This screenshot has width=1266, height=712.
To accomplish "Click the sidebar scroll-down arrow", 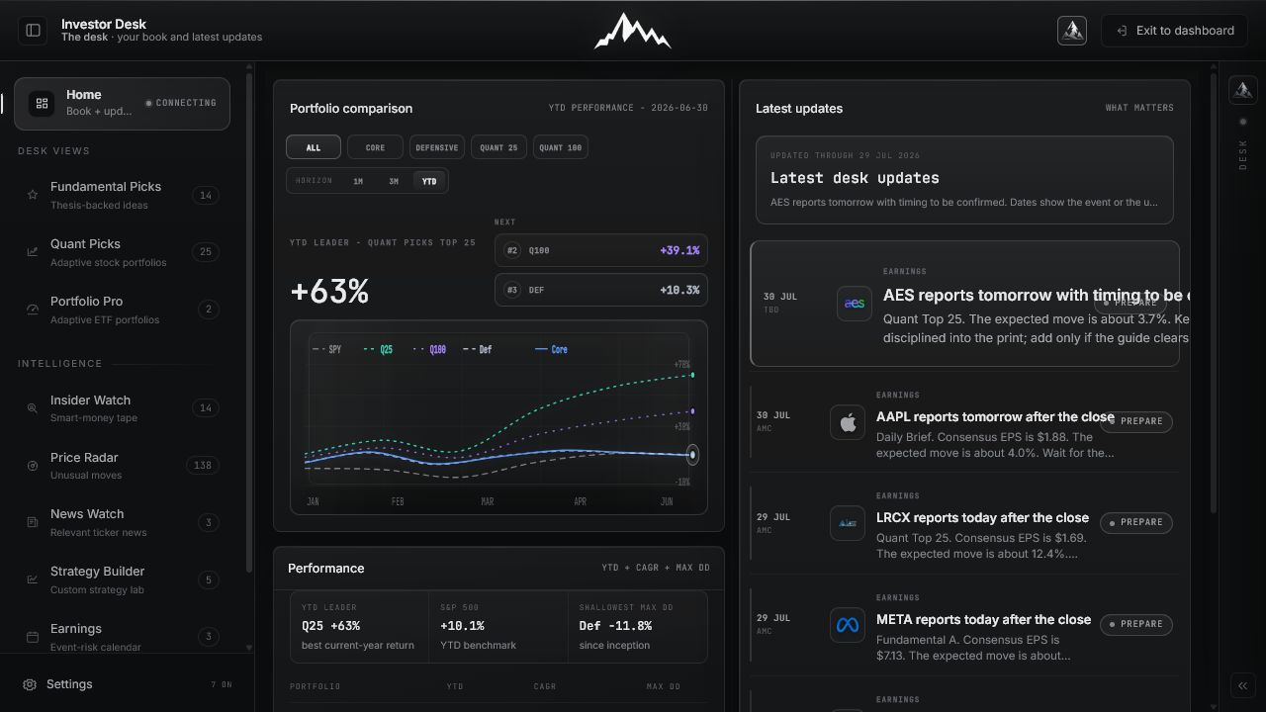I will click(248, 648).
